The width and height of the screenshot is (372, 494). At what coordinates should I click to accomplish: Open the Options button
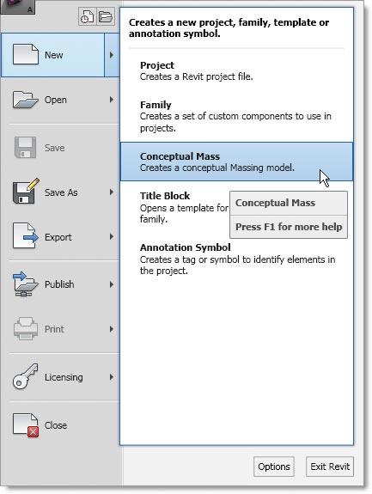point(274,467)
